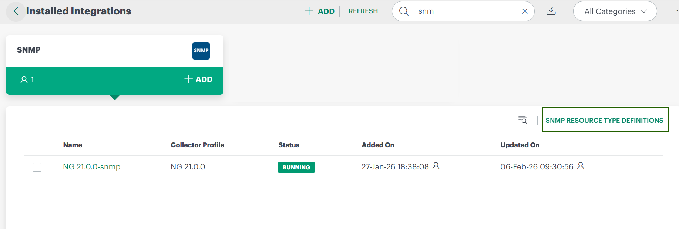Click the magnifier search icon
Screen dimensions: 679x229
[404, 11]
